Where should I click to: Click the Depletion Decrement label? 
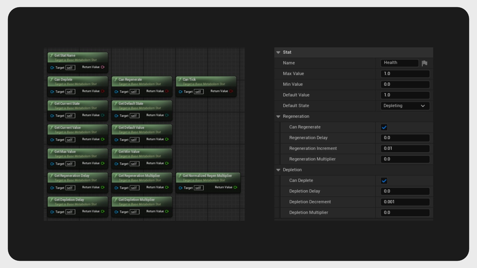(x=310, y=202)
